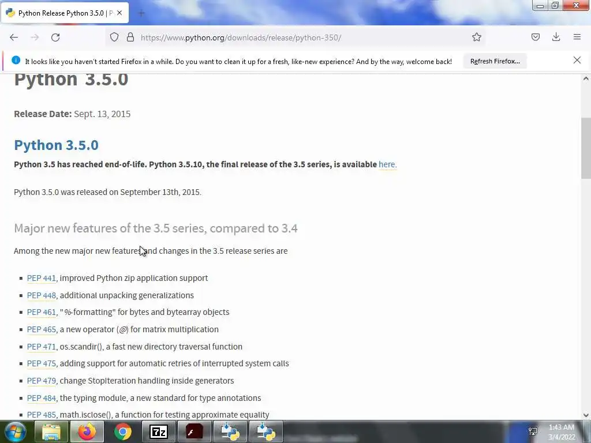Open the PEP 448 link
Viewport: 591px width, 443px height.
[x=42, y=295]
